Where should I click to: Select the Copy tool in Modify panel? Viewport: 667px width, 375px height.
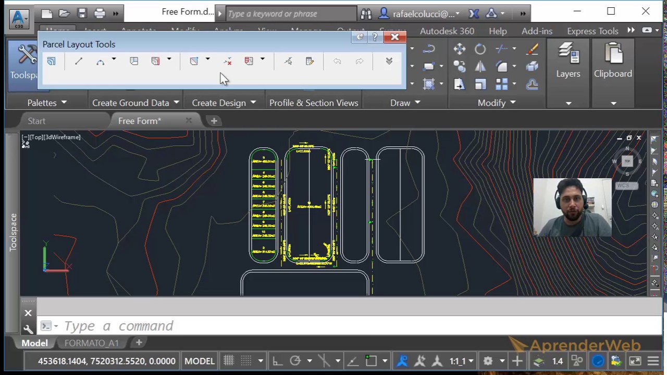(x=459, y=67)
